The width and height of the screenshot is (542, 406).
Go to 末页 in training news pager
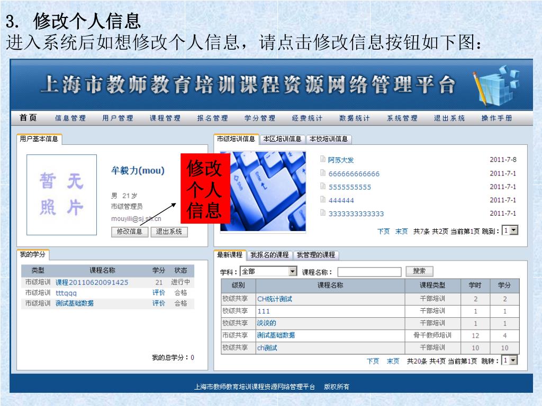click(401, 231)
